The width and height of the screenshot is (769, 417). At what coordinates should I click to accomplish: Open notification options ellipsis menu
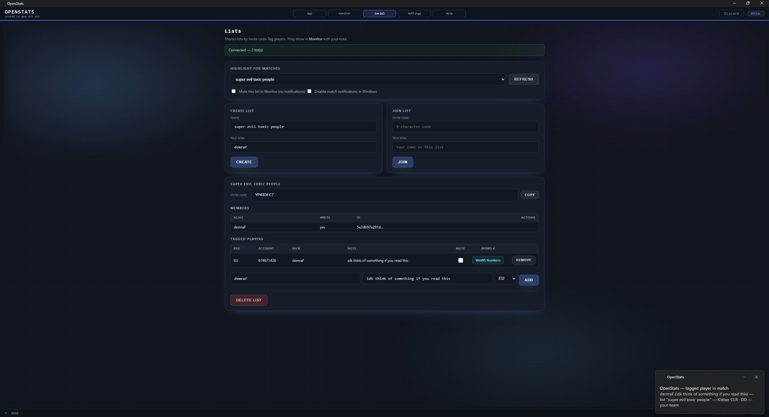pyautogui.click(x=744, y=377)
